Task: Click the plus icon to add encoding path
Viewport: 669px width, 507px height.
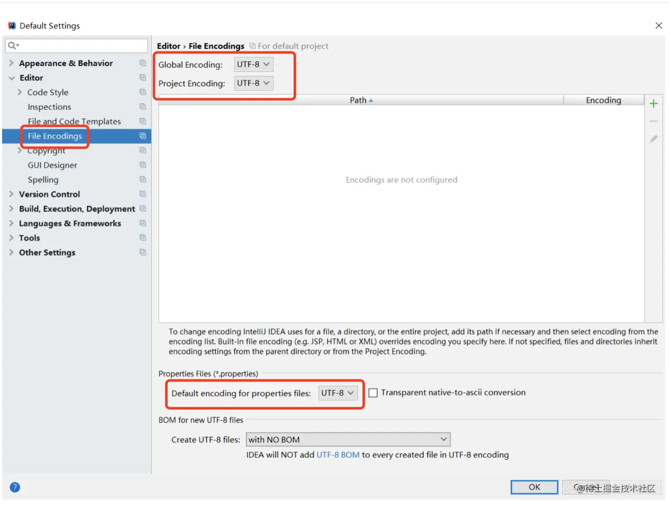Action: point(653,103)
